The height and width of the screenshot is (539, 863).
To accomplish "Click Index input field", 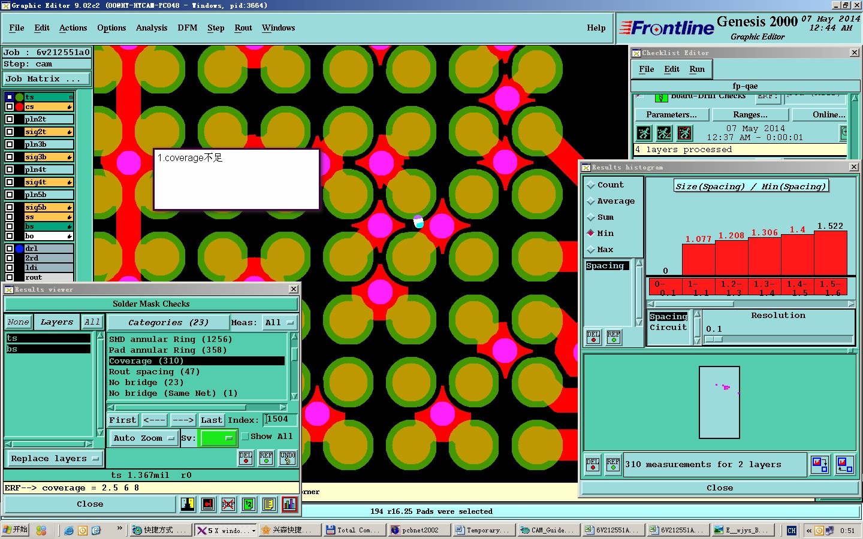I will pyautogui.click(x=280, y=420).
